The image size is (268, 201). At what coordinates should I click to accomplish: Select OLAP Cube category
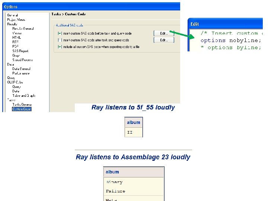point(15,82)
